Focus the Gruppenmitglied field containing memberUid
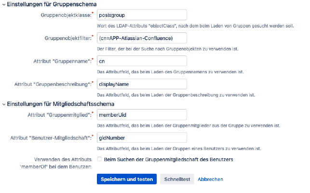This screenshot has height=193, width=310. (142, 115)
